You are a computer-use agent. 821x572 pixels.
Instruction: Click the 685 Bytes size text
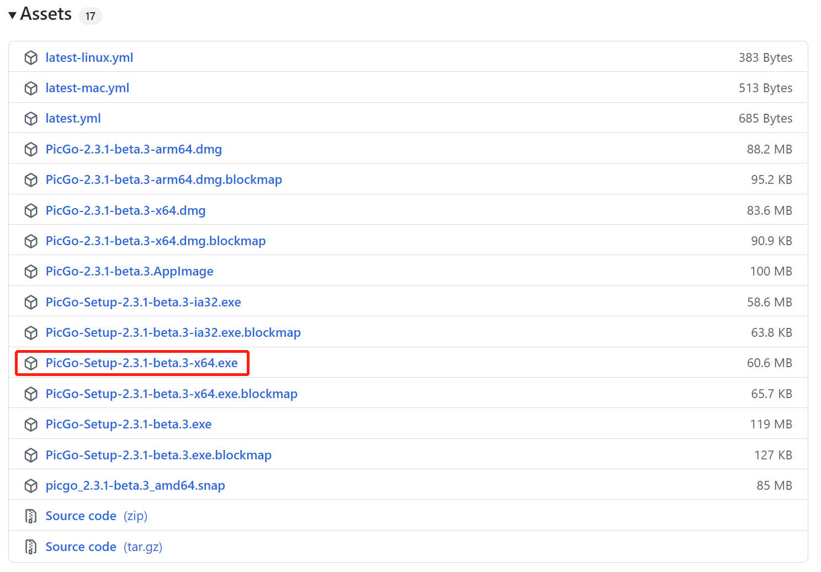(765, 119)
